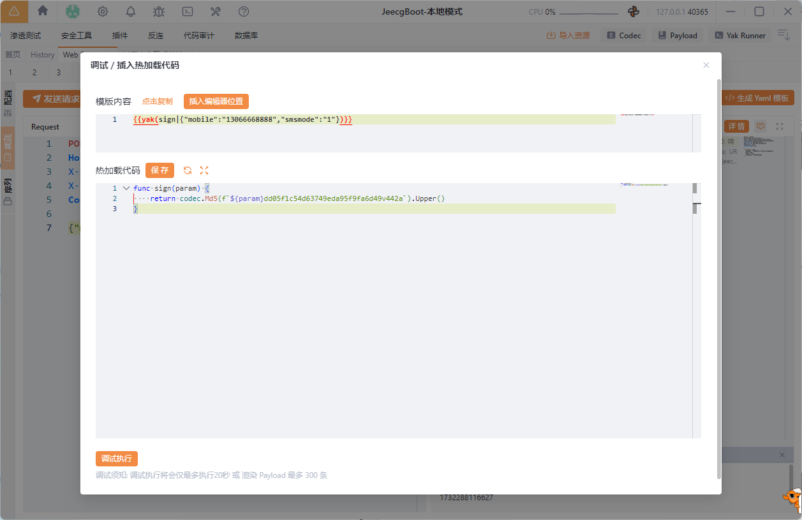The image size is (802, 520).
Task: Click the help question mark icon
Action: pyautogui.click(x=243, y=11)
